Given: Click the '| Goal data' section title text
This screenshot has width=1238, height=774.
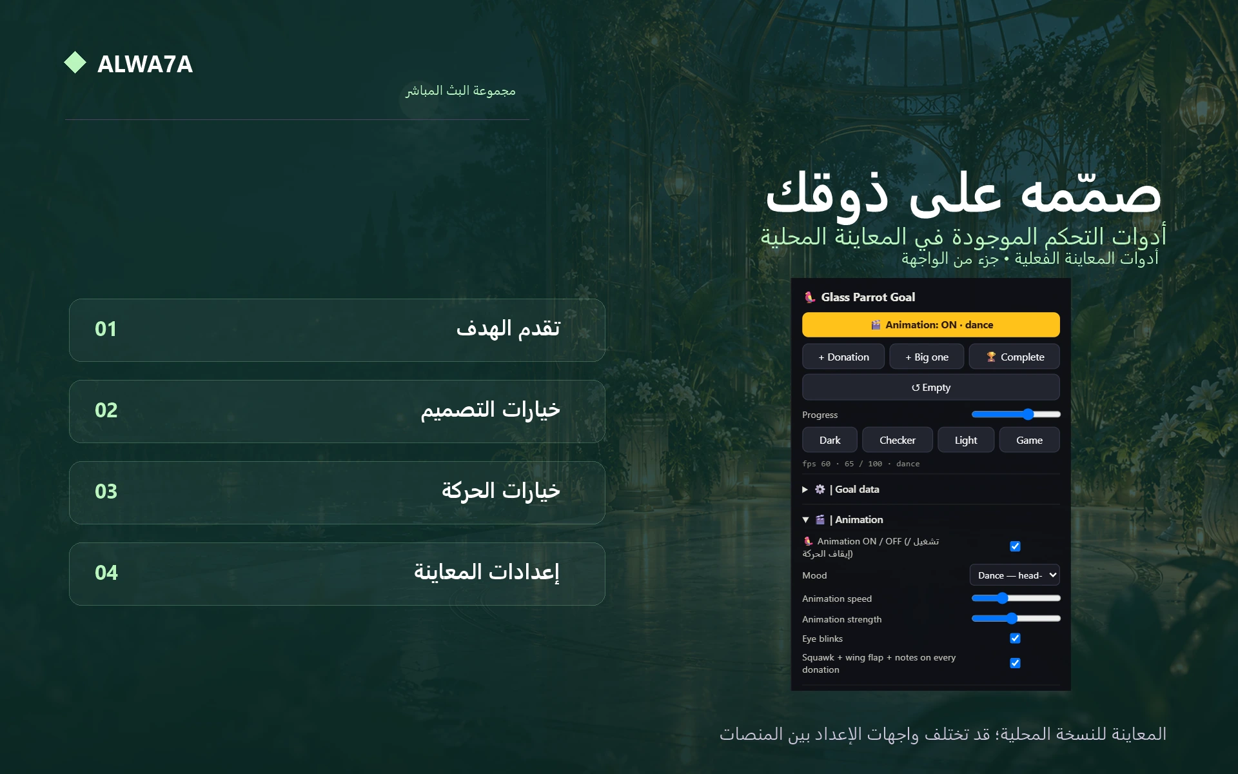Looking at the screenshot, I should pyautogui.click(x=854, y=490).
